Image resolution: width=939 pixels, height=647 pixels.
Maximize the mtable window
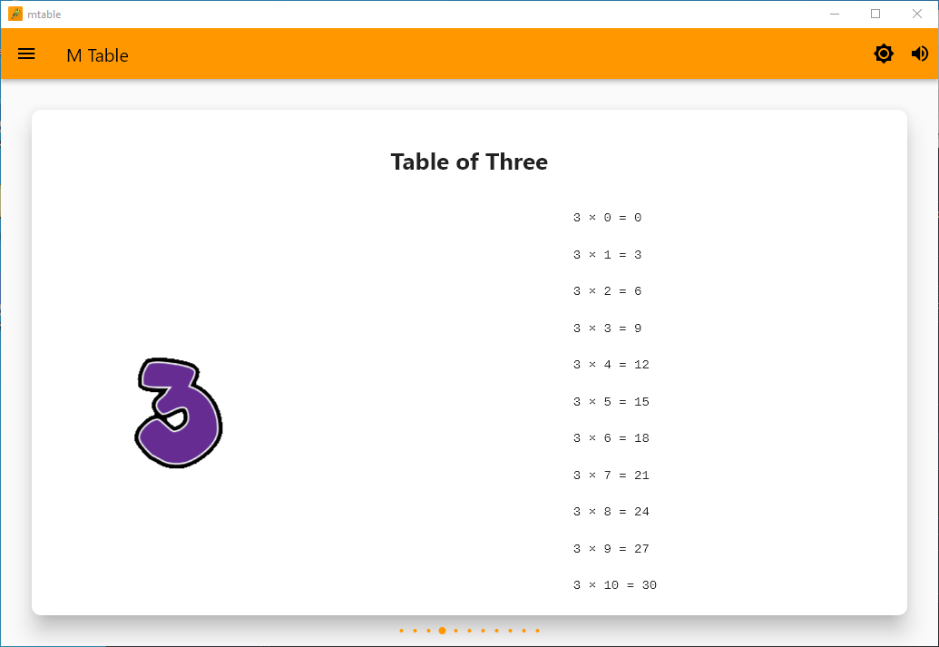(x=875, y=14)
